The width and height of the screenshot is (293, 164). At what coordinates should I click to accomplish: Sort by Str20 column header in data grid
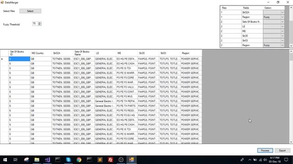click(x=148, y=53)
